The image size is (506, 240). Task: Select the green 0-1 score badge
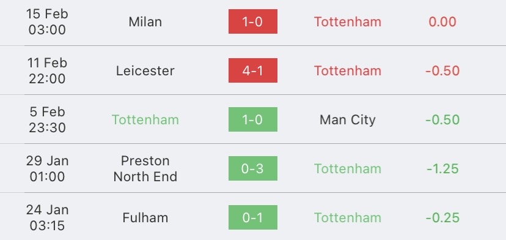click(x=252, y=217)
